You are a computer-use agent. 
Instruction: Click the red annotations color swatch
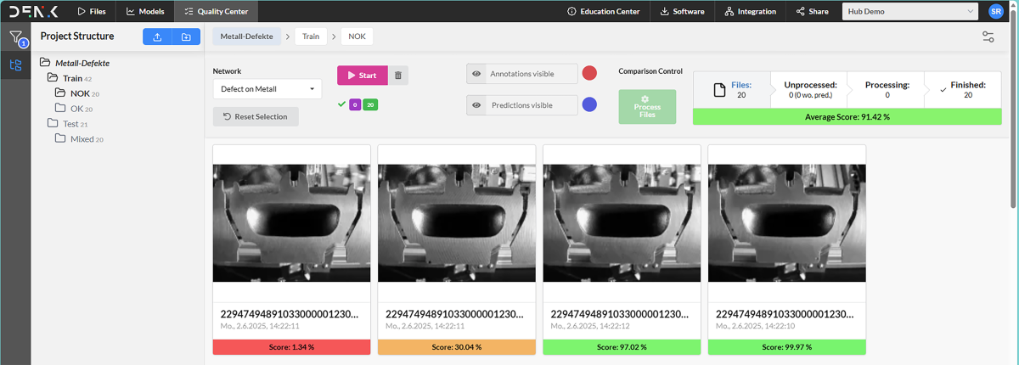pyautogui.click(x=589, y=74)
